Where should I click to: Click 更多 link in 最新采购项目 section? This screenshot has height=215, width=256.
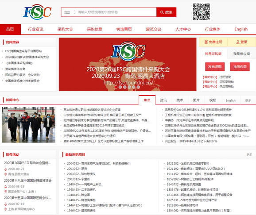tap(249, 155)
